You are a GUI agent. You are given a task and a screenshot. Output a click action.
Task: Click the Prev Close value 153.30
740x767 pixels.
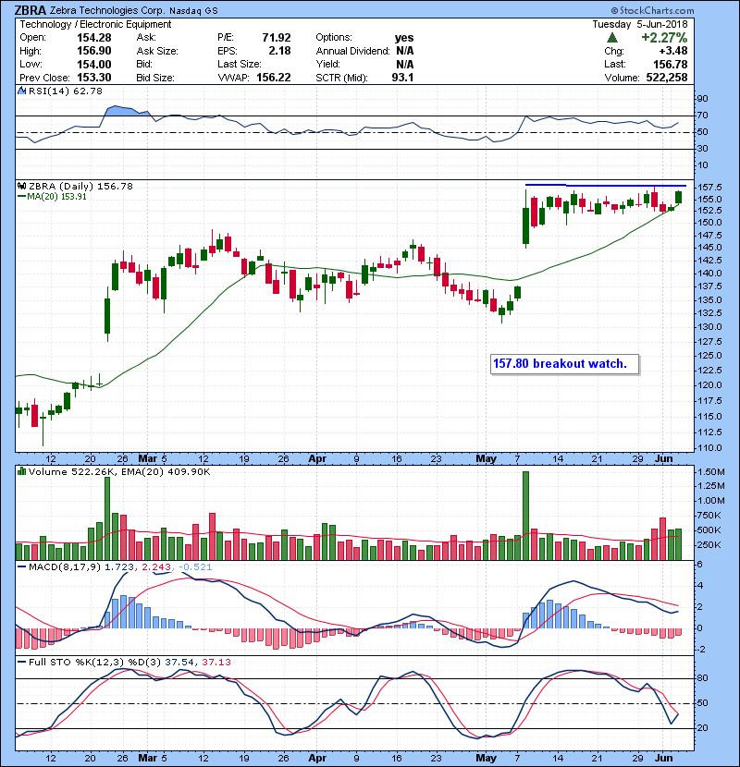pyautogui.click(x=94, y=78)
